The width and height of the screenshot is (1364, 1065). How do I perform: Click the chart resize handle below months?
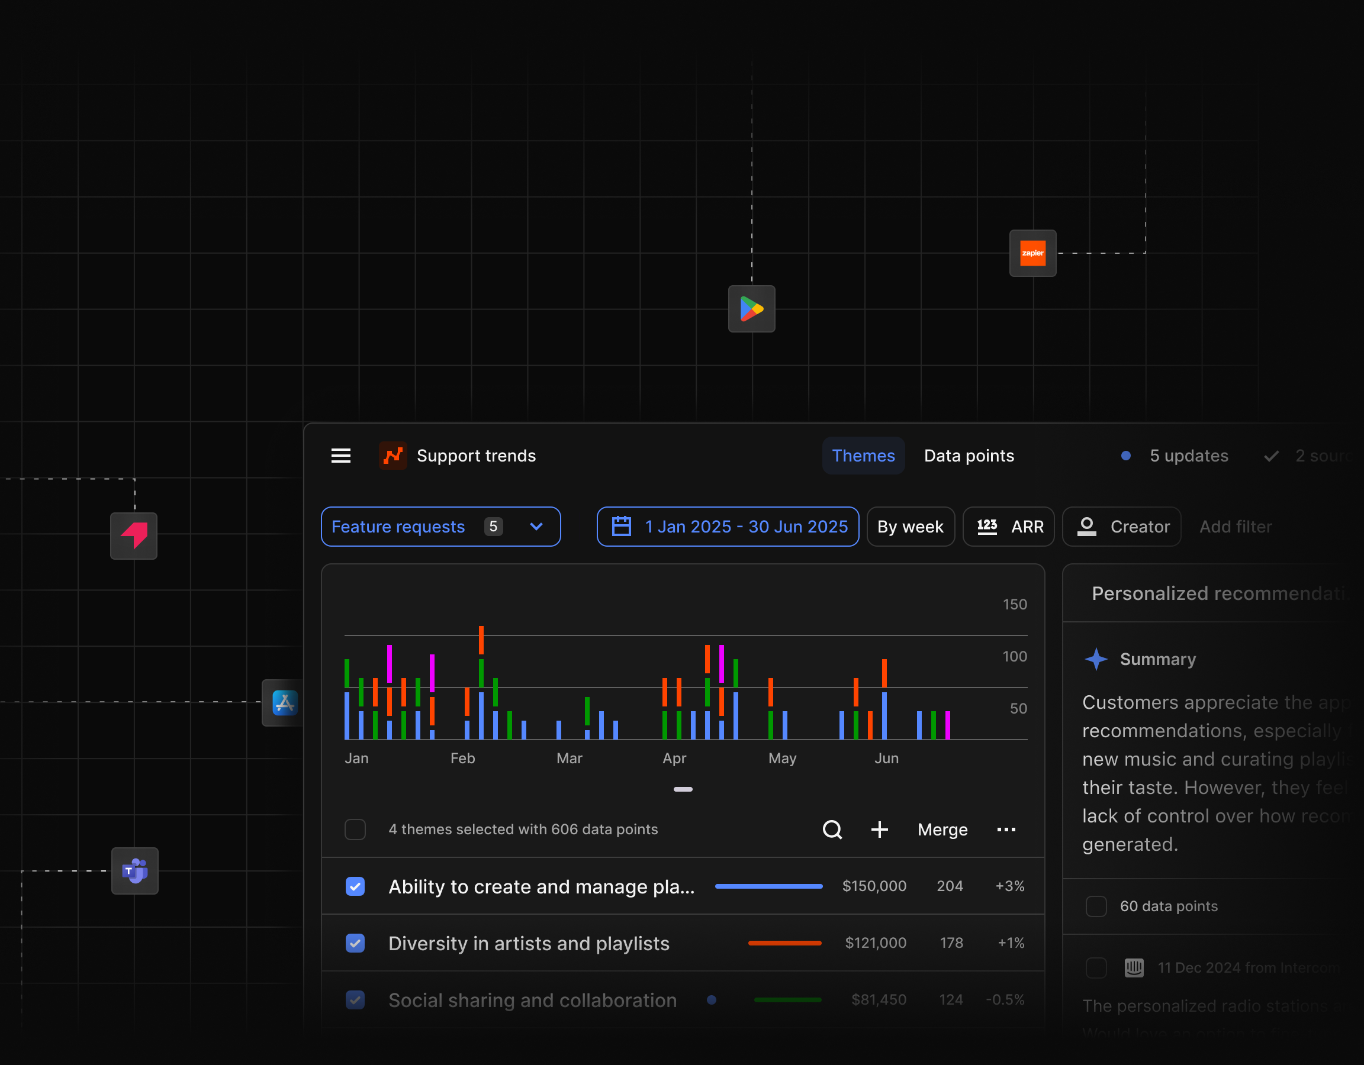coord(683,789)
